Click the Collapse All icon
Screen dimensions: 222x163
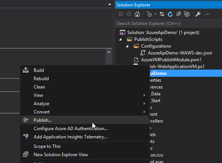click(179, 14)
